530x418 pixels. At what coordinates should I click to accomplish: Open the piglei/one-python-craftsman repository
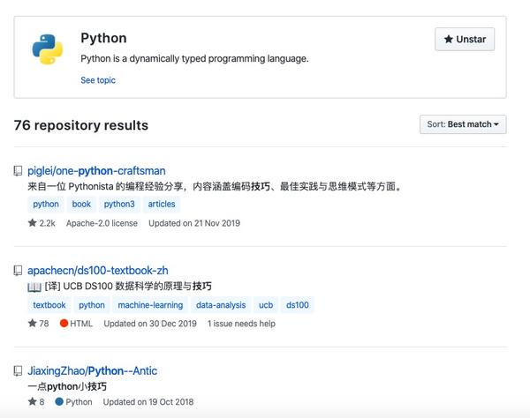click(x=96, y=171)
